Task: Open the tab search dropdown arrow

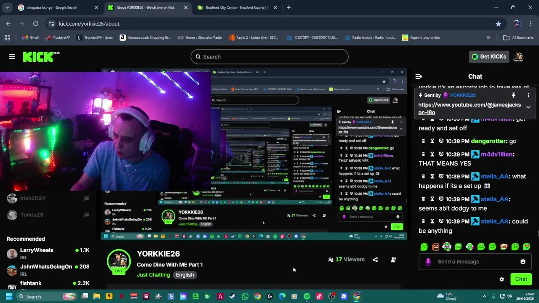Action: (7, 8)
